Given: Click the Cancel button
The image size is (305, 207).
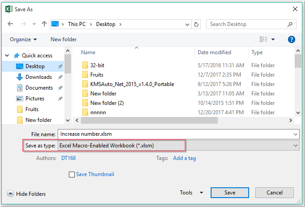Looking at the screenshot, I should tap(274, 193).
